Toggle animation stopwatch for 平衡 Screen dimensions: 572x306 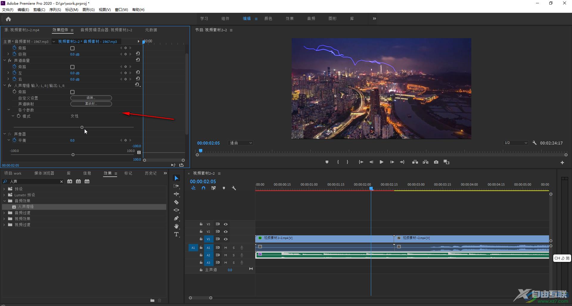pos(14,140)
